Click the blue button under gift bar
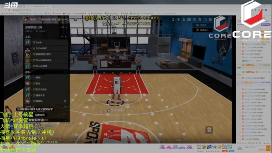Viewport: 272px width, 153px height. 232,151
